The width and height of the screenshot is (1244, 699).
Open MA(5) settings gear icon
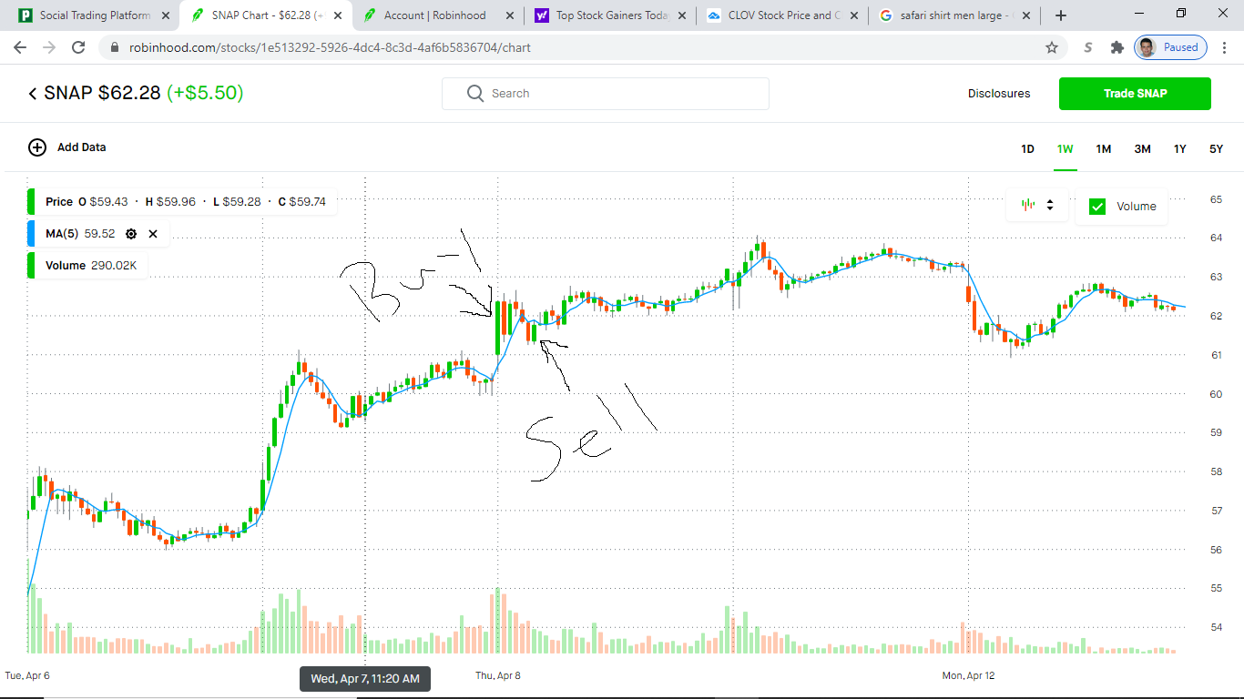[131, 234]
